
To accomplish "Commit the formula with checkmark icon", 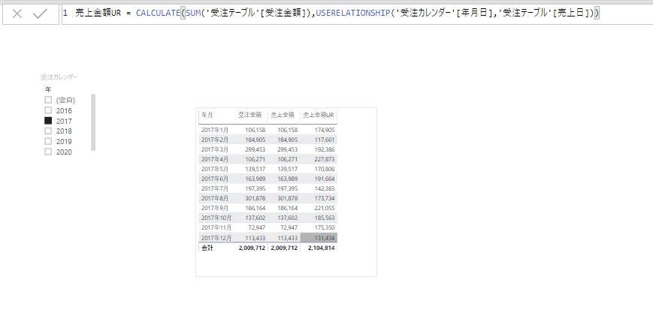I will point(41,14).
